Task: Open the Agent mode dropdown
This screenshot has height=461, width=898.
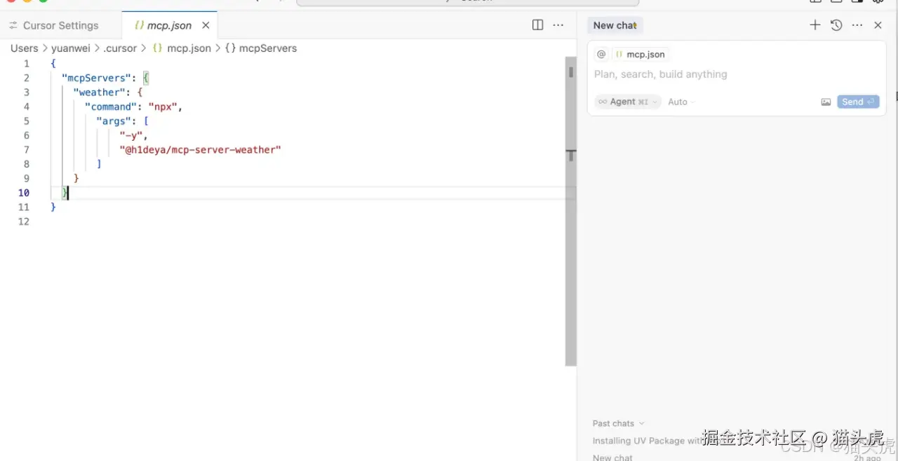Action: pos(628,102)
